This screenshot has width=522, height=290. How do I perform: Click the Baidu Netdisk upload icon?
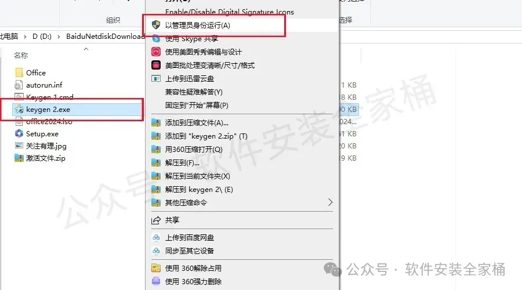pyautogui.click(x=156, y=237)
